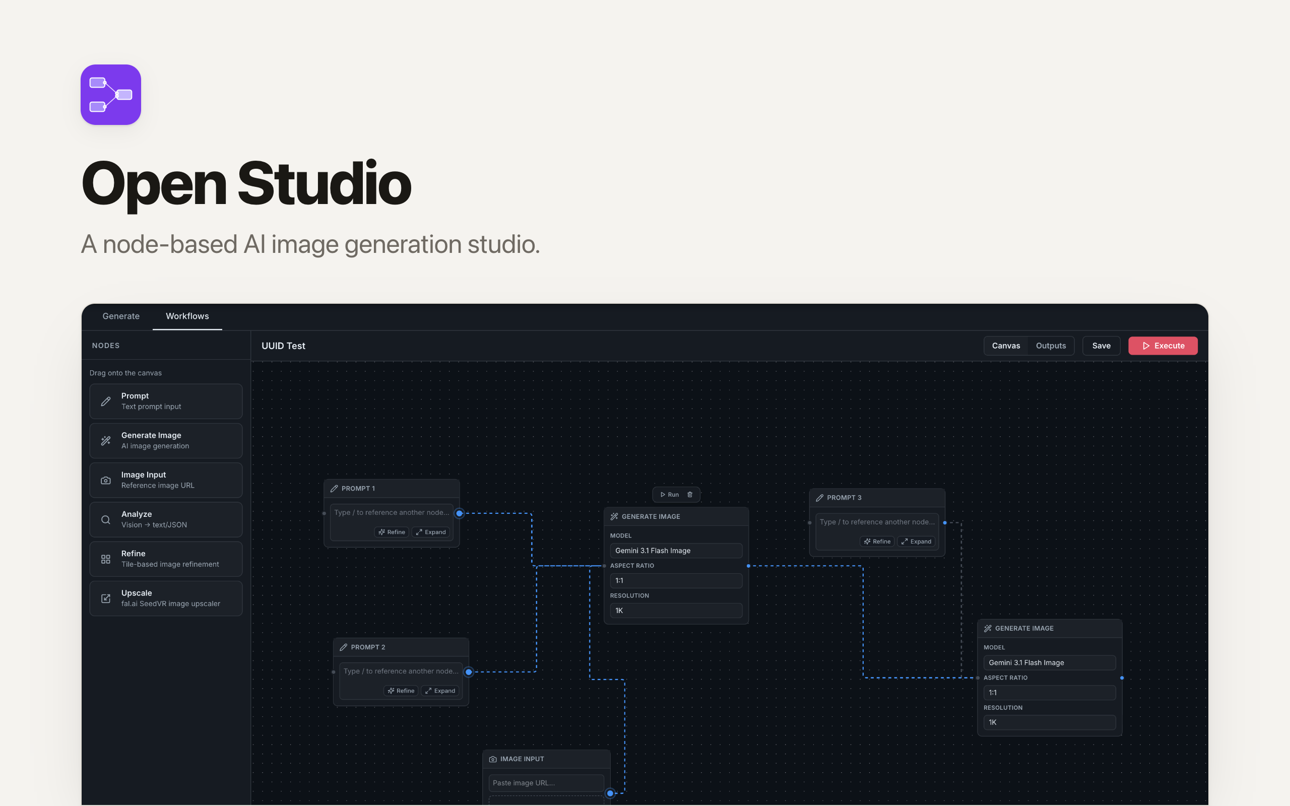Click the 'Drag onto the canvas' hint text
Image resolution: width=1290 pixels, height=806 pixels.
tap(125, 373)
